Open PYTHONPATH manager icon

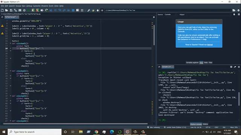(93, 10)
